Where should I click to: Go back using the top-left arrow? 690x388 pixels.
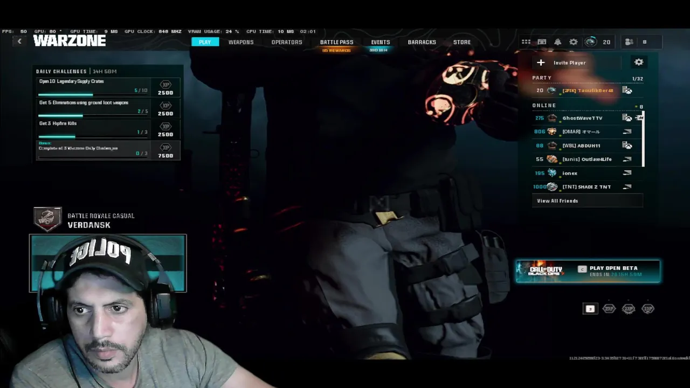(x=19, y=41)
